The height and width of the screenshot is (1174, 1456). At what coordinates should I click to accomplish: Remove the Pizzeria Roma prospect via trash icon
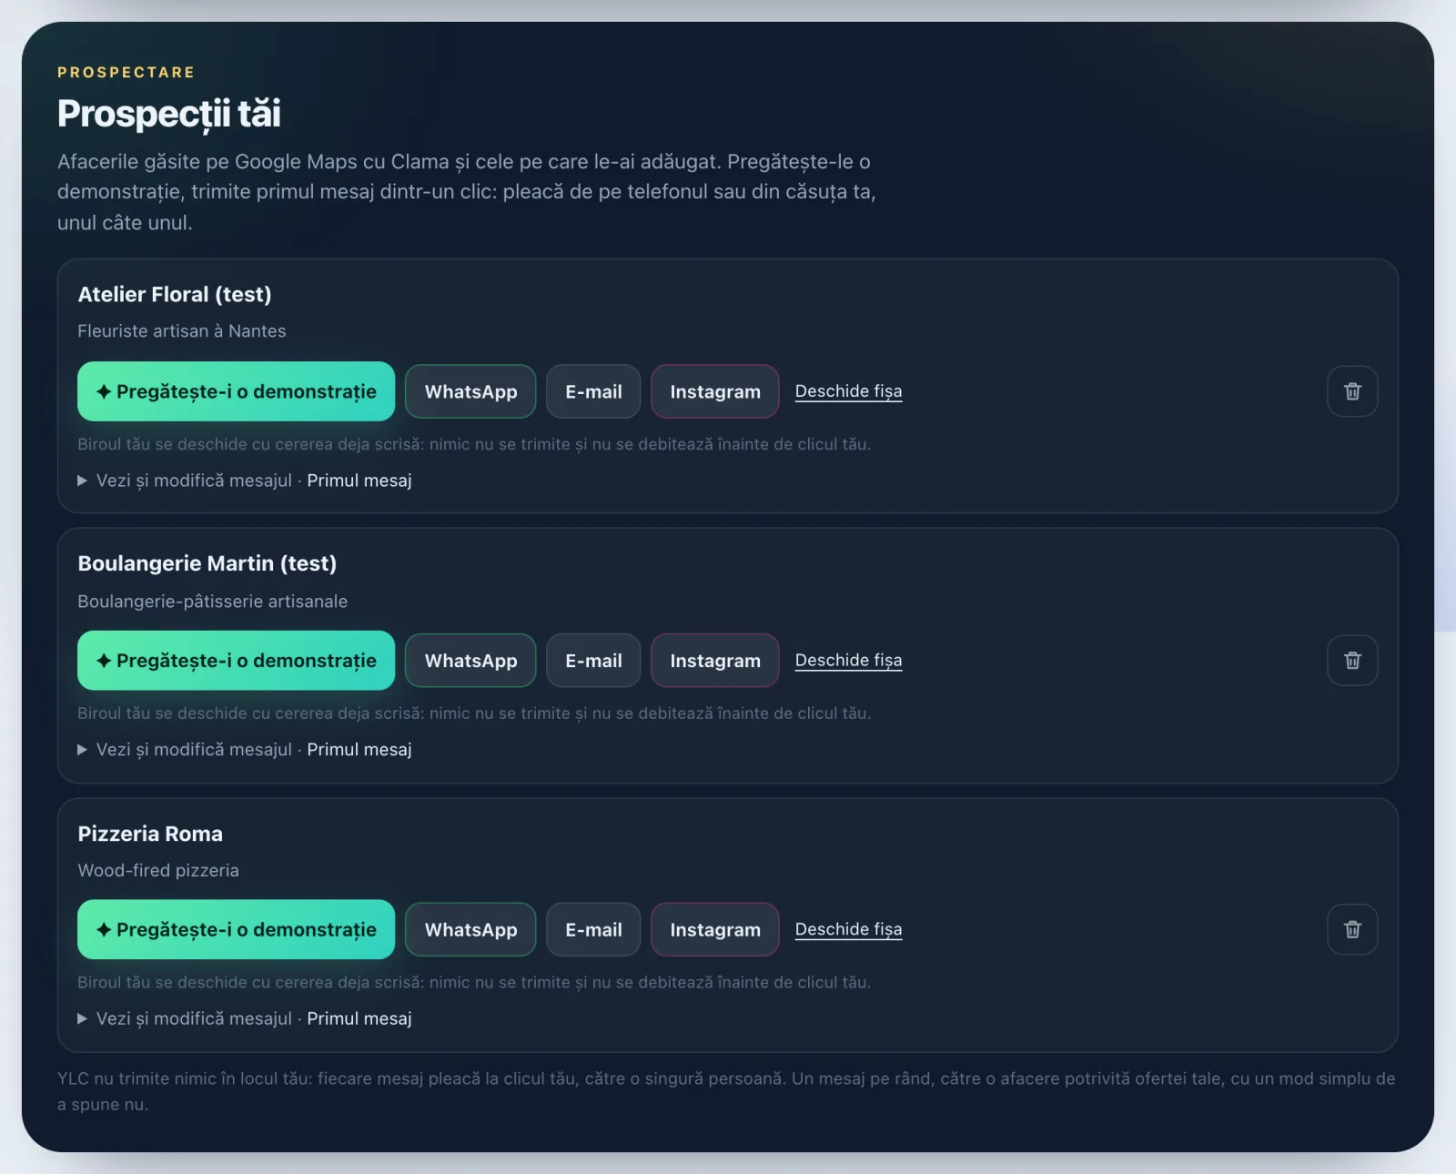tap(1352, 929)
